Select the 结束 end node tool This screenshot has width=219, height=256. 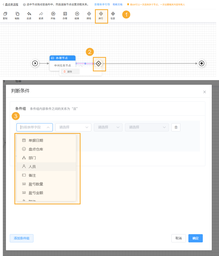point(77,15)
